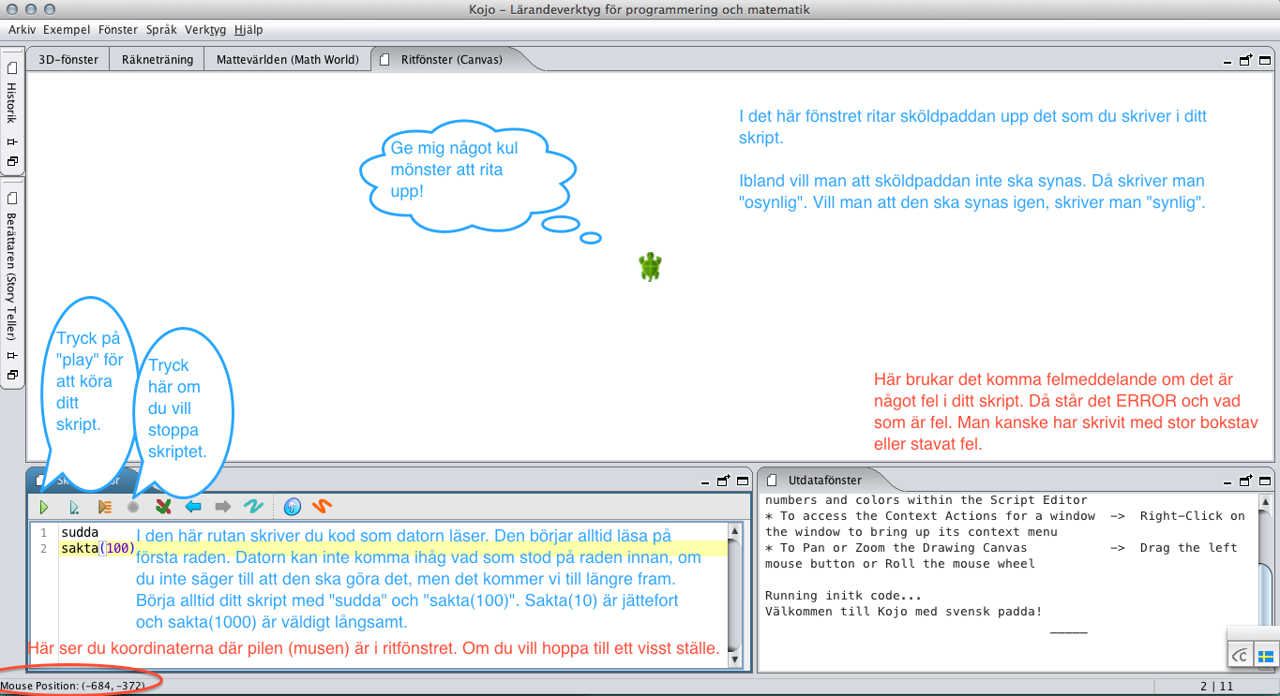Click "Välkommen till Kojo med svensk padda!" output line
1280x696 pixels.
[x=904, y=612]
